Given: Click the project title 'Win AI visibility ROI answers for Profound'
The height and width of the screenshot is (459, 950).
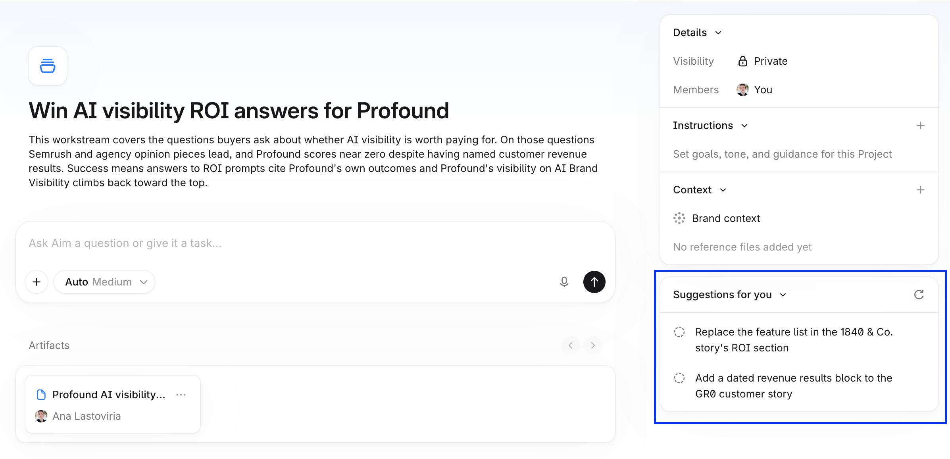Looking at the screenshot, I should point(239,110).
